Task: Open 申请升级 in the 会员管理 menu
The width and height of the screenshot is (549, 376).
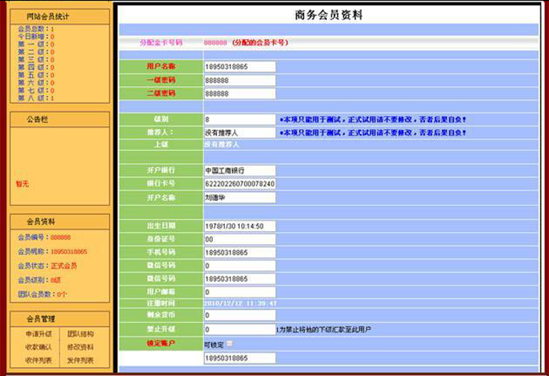Action: coord(38,334)
